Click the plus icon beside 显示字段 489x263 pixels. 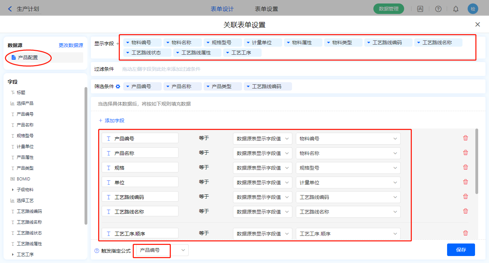click(x=117, y=44)
